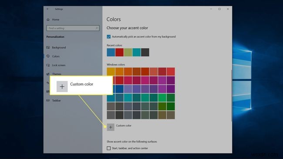283x159 pixels.
Task: Pick the blue swatch under Recent colors
Action: pos(111,52)
